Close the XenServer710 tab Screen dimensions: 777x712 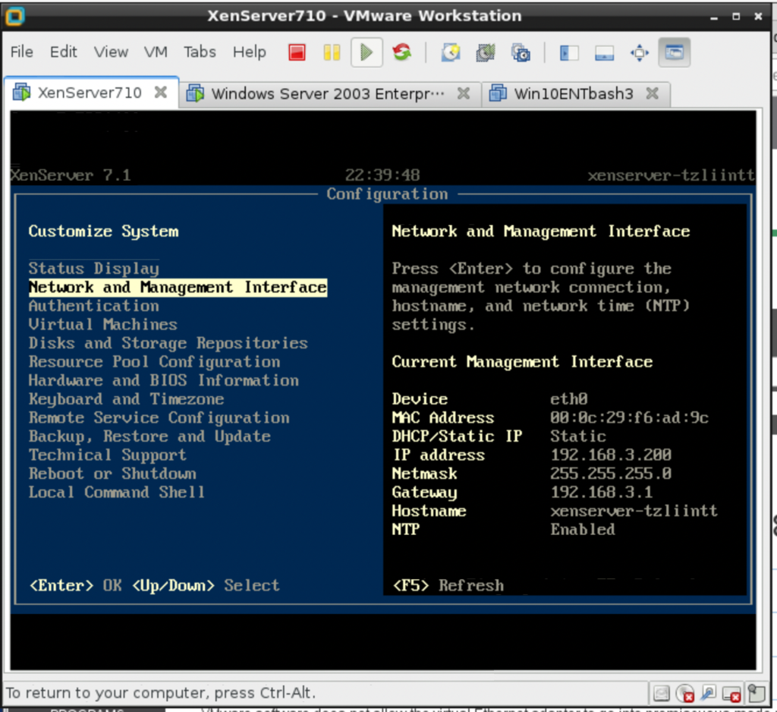161,92
